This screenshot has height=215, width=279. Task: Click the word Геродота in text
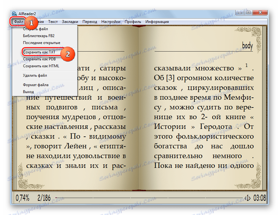click(x=216, y=127)
